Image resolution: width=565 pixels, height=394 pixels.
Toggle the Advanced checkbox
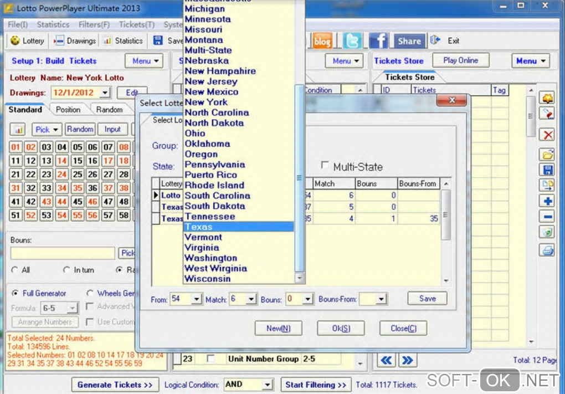click(x=90, y=306)
